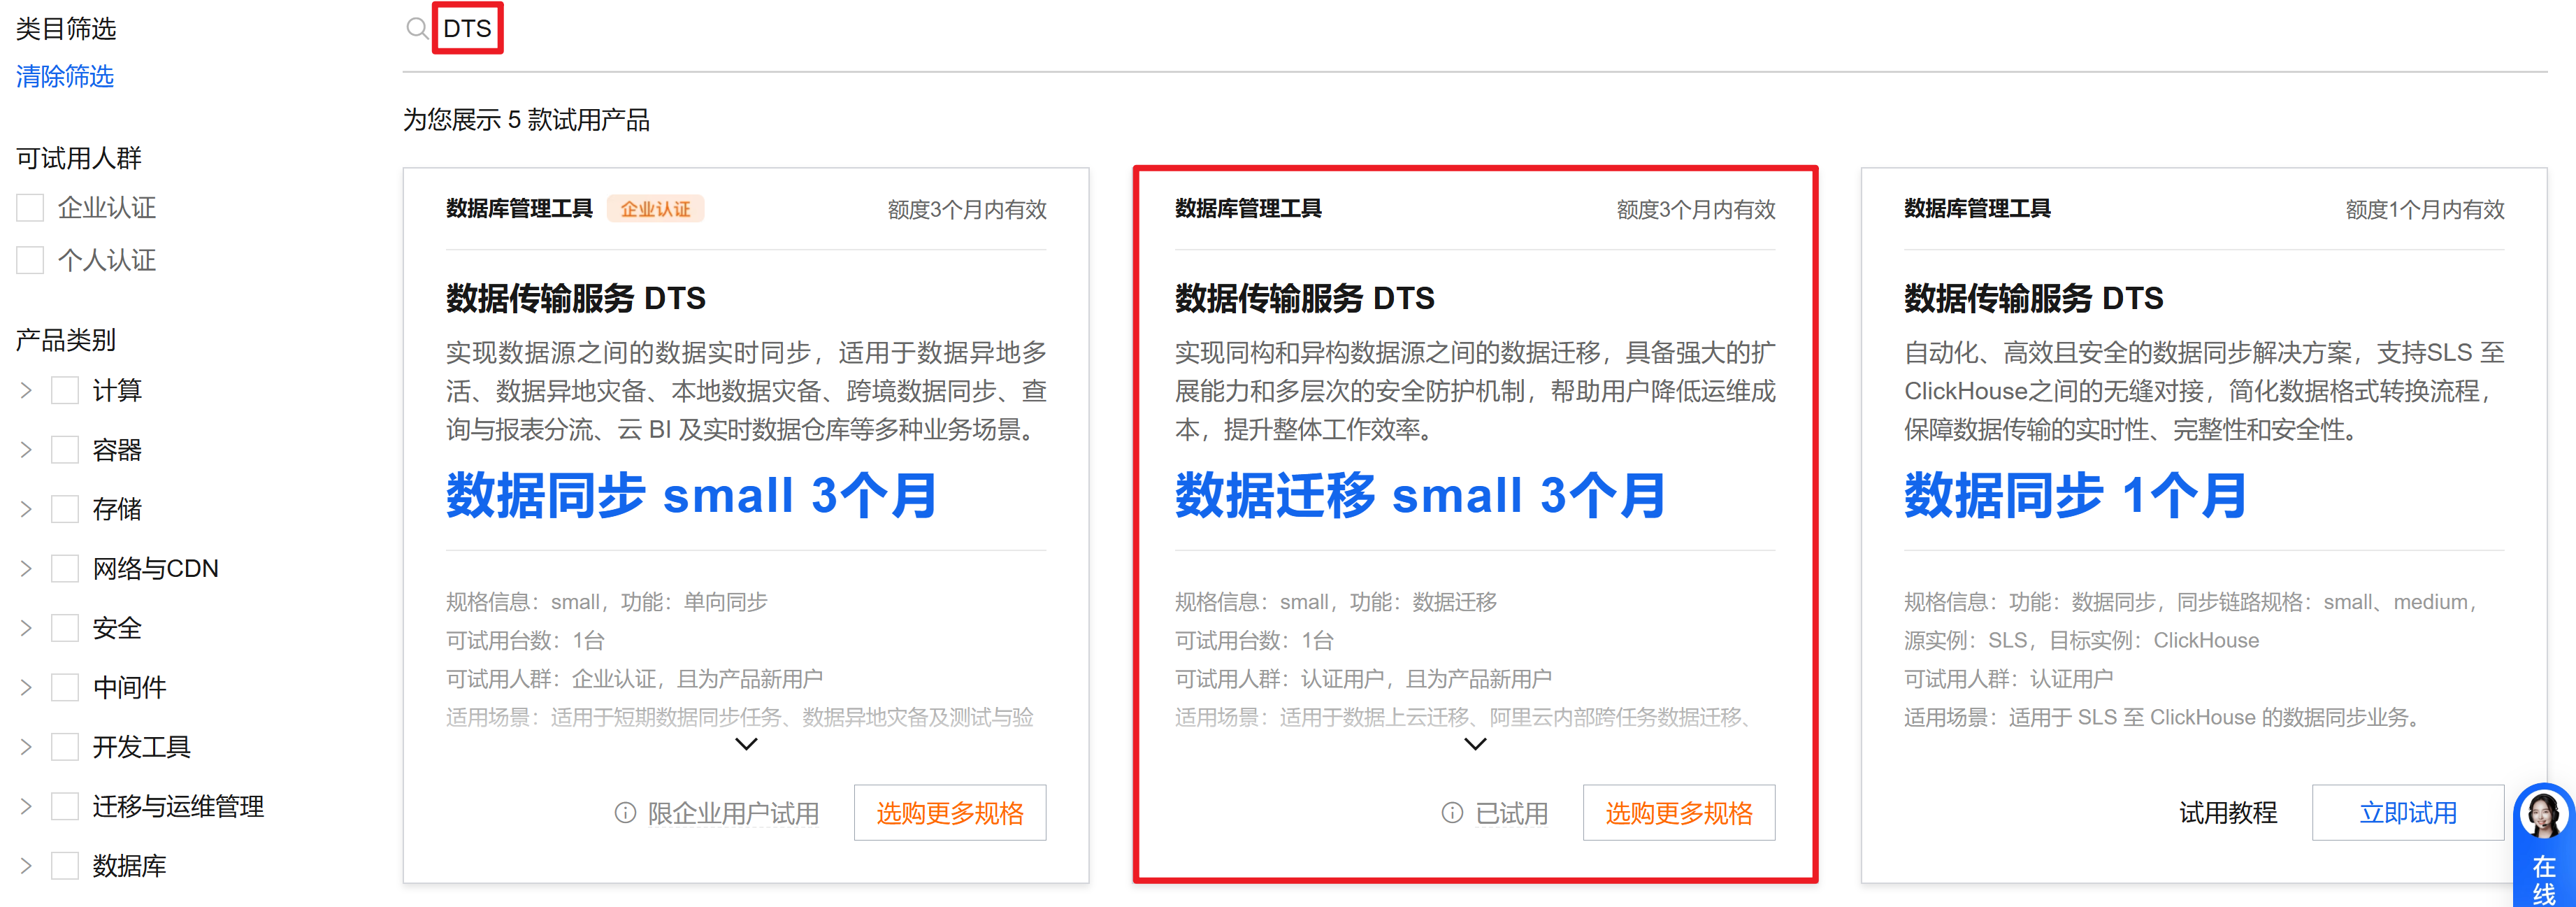
Task: Expand the 开发工具 category arrow
Action: pyautogui.click(x=26, y=747)
